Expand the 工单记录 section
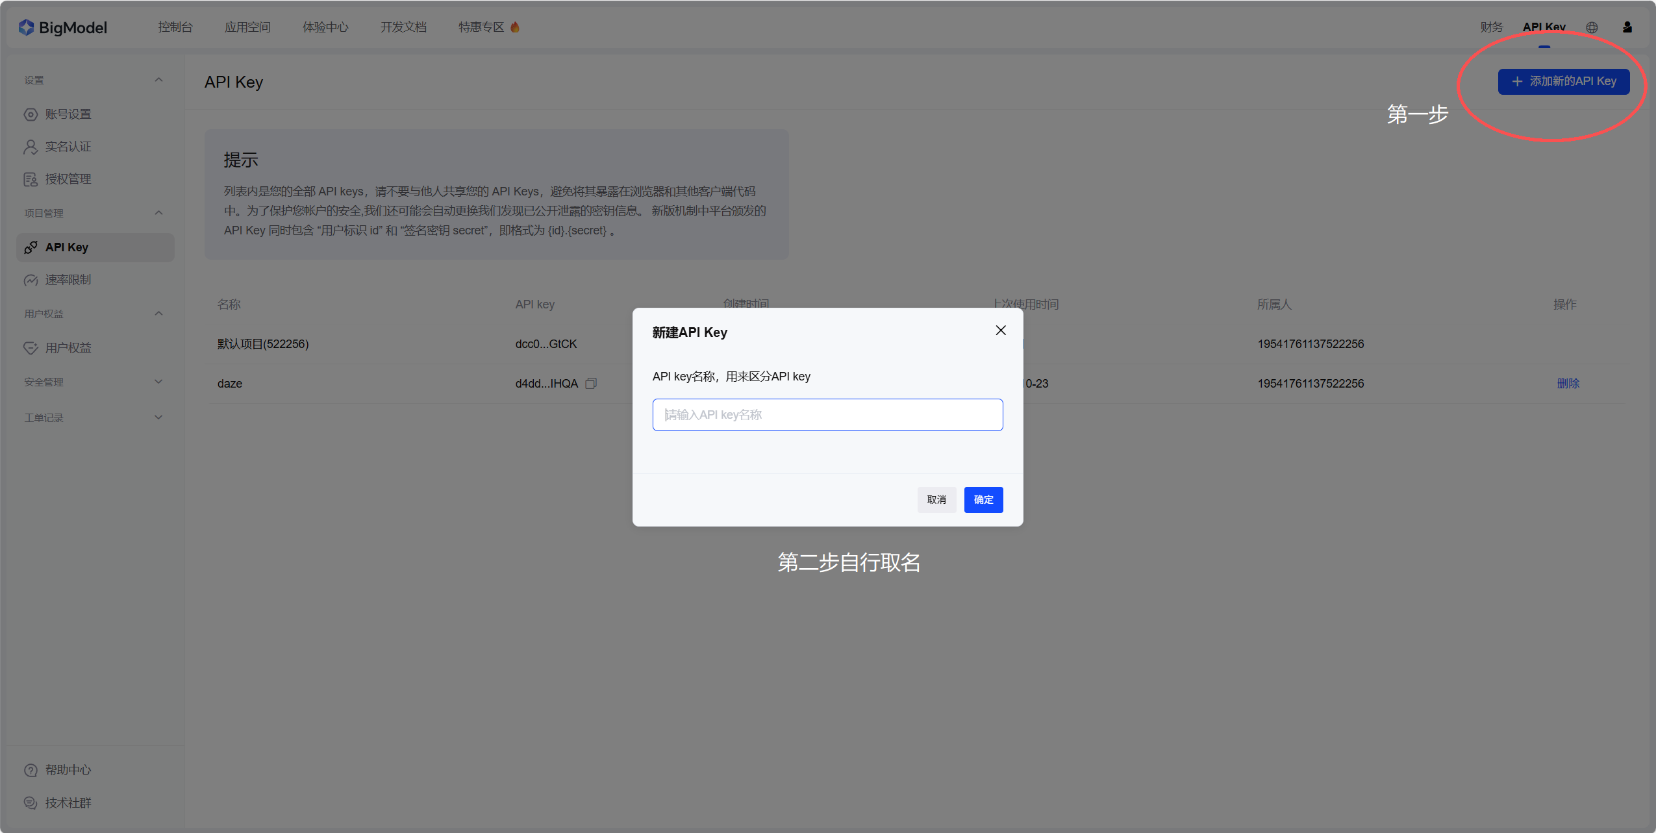Image resolution: width=1656 pixels, height=833 pixels. tap(158, 417)
